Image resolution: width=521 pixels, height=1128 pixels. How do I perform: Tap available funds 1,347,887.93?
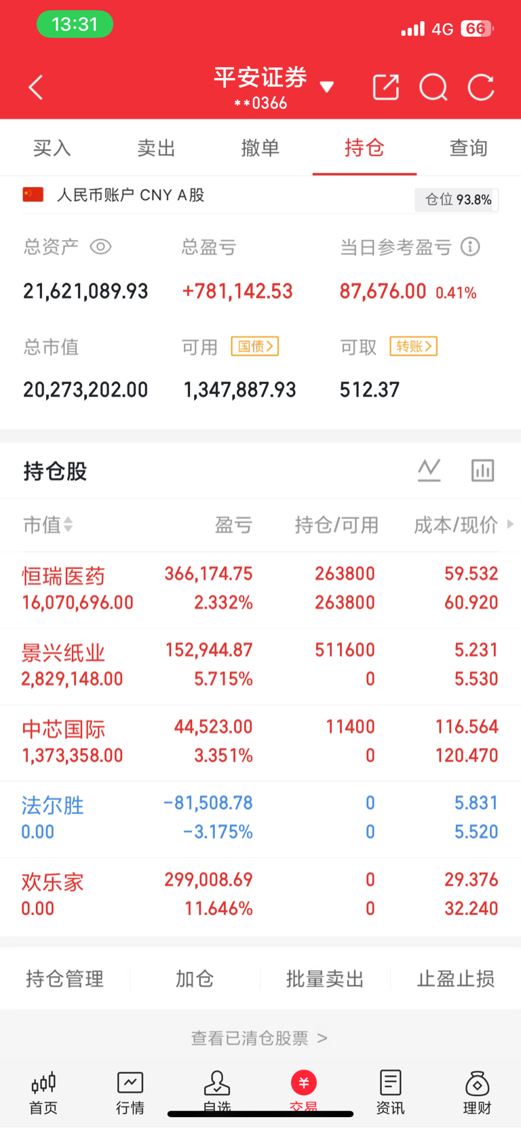point(239,390)
